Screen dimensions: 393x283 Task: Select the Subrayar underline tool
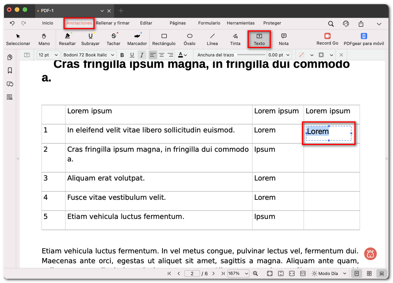(90, 39)
